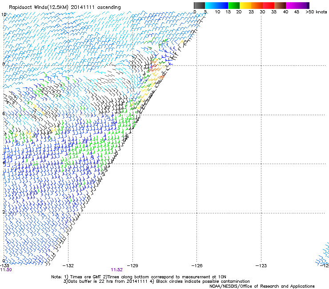Viewport: 329px width, 289px height.
Task: Click the latitude '6' axis label
Action: click(4, 113)
